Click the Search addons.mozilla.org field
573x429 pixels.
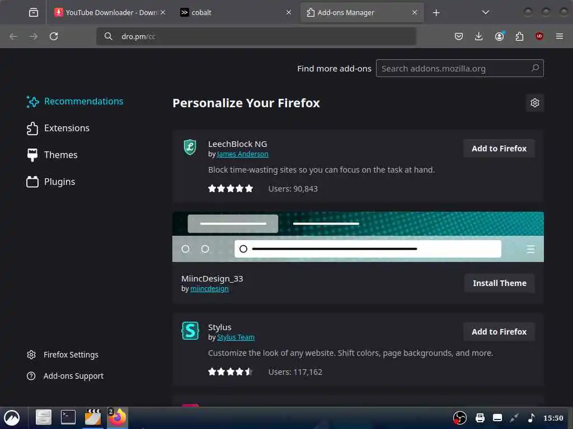[x=460, y=69]
